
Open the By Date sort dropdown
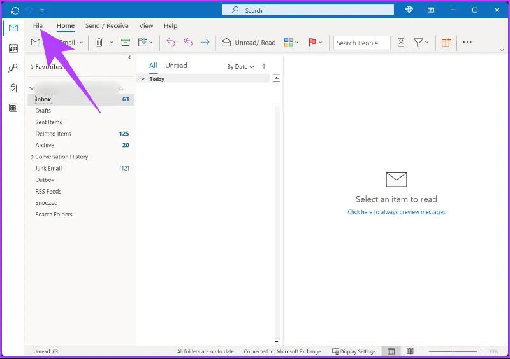click(240, 67)
